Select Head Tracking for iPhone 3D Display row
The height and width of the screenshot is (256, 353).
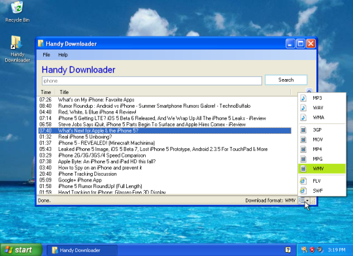tap(165, 192)
